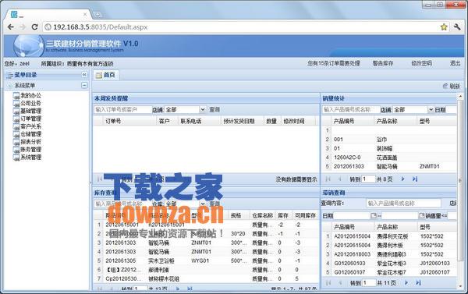Click the 退出 logout link
Viewport: 468px width, 294px height.
(x=456, y=64)
